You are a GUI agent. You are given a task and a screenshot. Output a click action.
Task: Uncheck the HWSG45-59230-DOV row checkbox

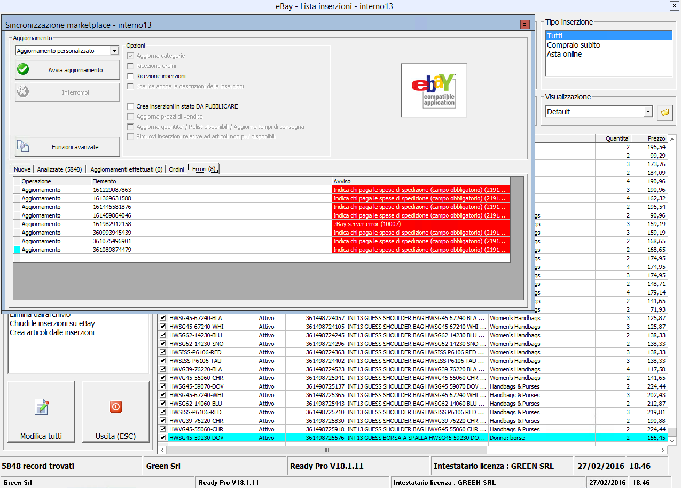click(163, 438)
